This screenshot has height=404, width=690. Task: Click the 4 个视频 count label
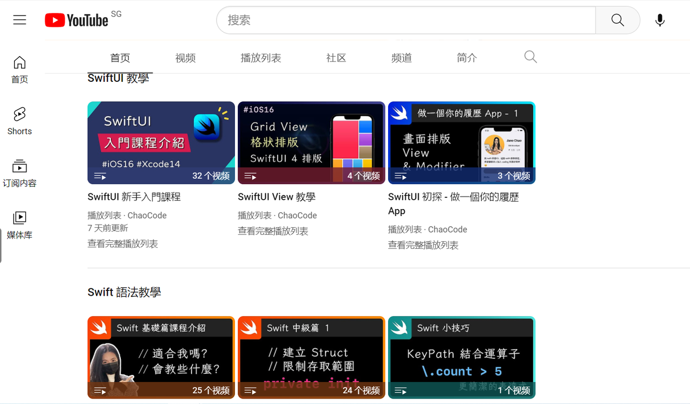[363, 176]
